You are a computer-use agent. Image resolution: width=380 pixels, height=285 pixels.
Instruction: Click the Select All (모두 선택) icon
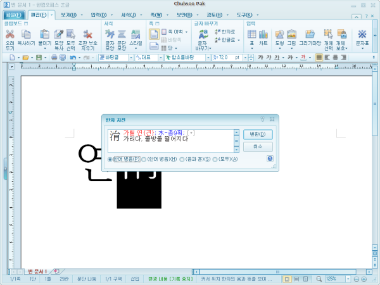point(71,34)
